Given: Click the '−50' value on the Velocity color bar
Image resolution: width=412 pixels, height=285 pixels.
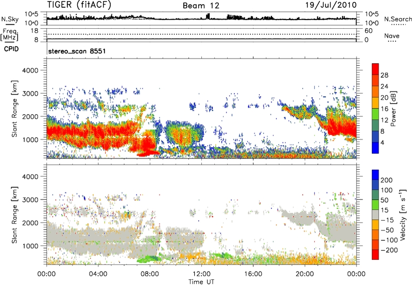Looking at the screenshot, I should pyautogui.click(x=387, y=230).
